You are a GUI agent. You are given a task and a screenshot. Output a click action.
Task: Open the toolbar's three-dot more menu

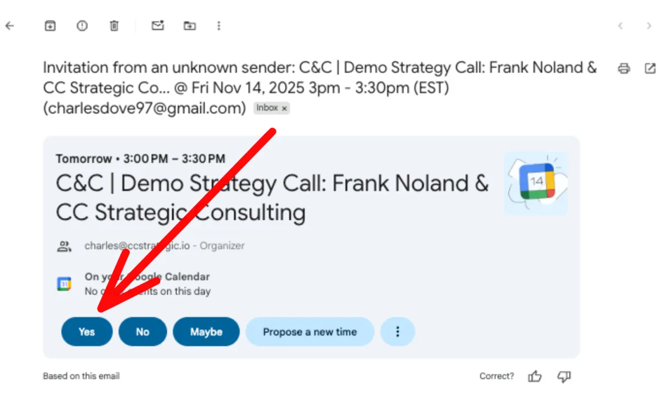(x=219, y=26)
